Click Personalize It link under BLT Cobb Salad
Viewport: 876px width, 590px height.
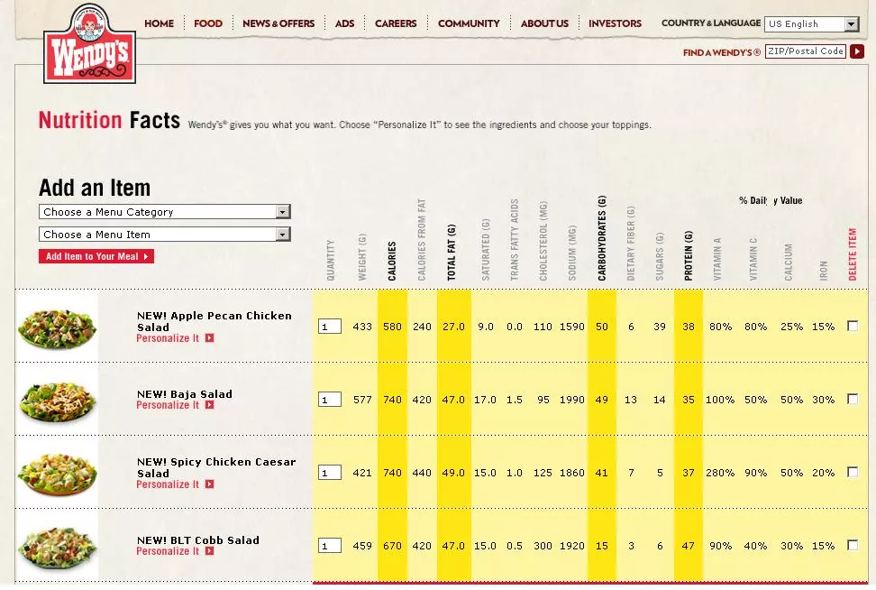(168, 551)
